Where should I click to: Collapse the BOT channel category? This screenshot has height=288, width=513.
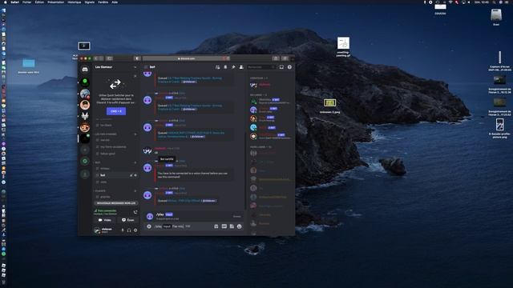tap(98, 162)
